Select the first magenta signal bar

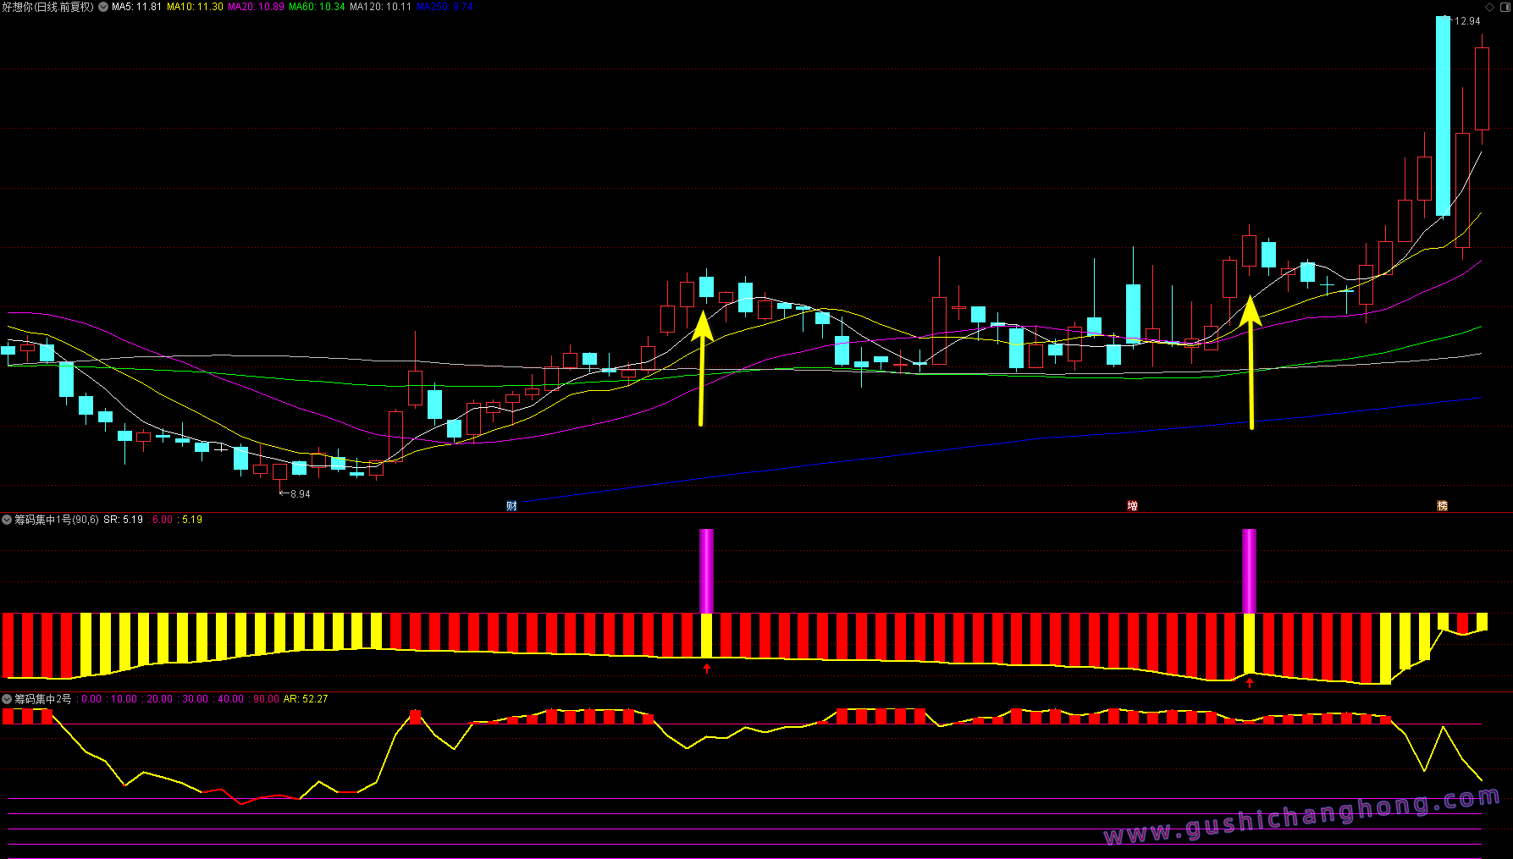tap(706, 570)
